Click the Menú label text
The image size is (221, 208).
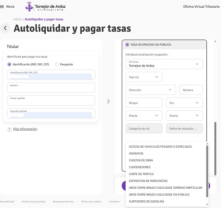pyautogui.click(x=10, y=6)
